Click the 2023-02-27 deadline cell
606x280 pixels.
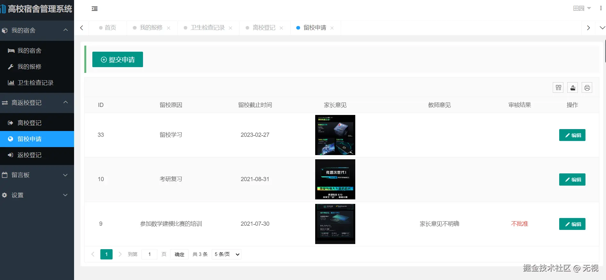(x=255, y=135)
